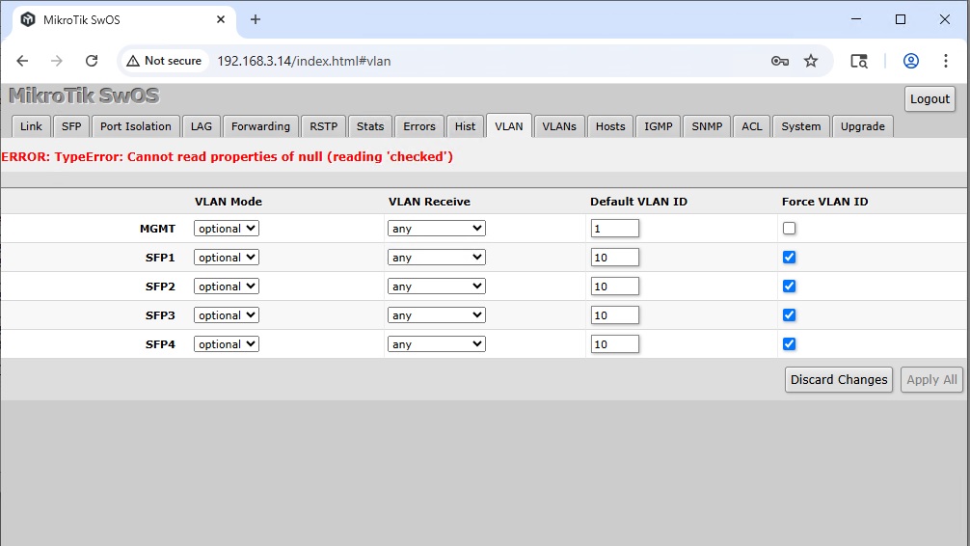970x546 pixels.
Task: Open the Upgrade tab
Action: 862,126
